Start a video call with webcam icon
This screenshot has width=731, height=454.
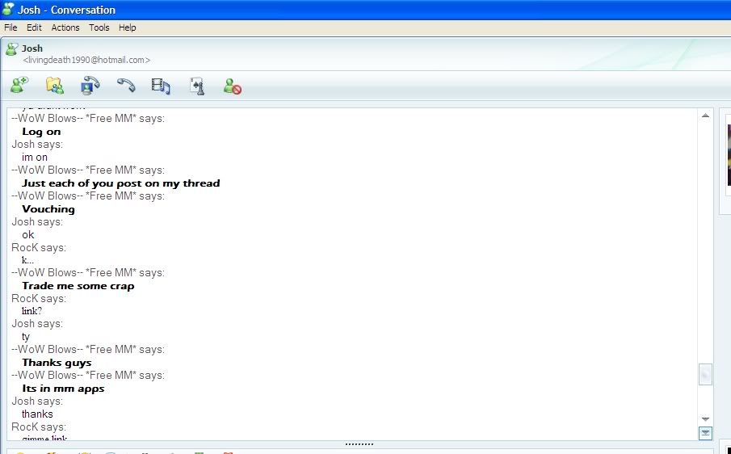tap(90, 86)
